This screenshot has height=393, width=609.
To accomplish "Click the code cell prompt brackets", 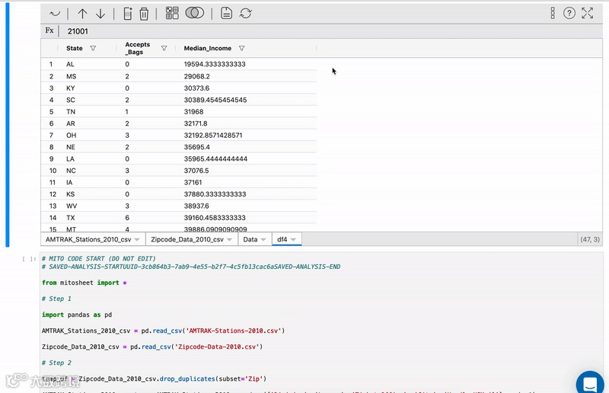I will point(29,259).
